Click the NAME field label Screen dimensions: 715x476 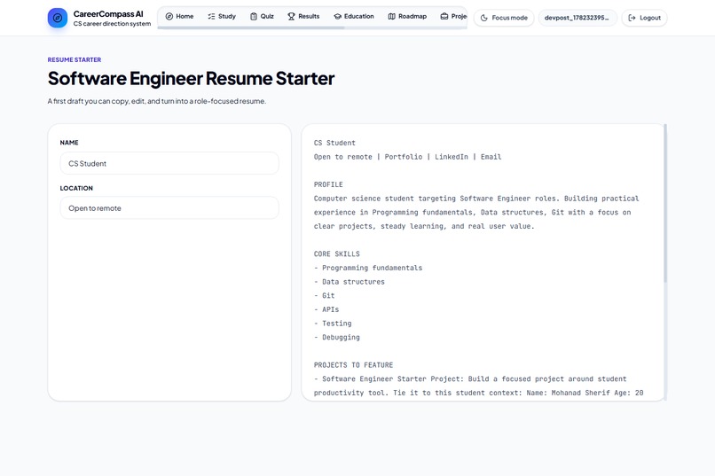69,143
